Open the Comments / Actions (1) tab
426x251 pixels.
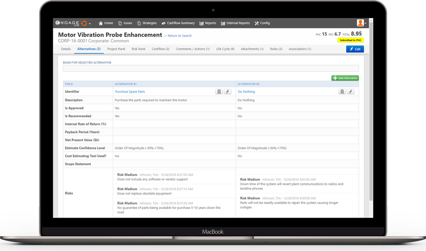coord(193,49)
